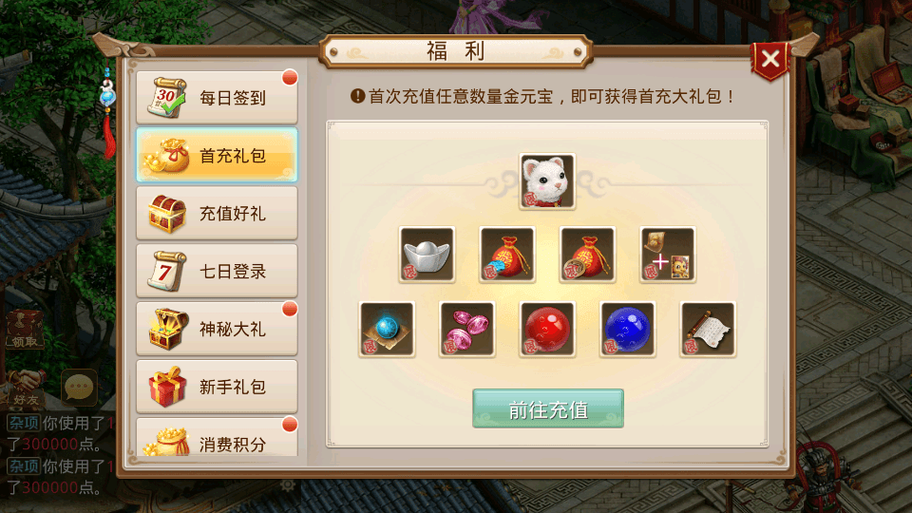This screenshot has width=912, height=513.
Task: Switch to the 神秘大礼 tab
Action: [x=217, y=329]
